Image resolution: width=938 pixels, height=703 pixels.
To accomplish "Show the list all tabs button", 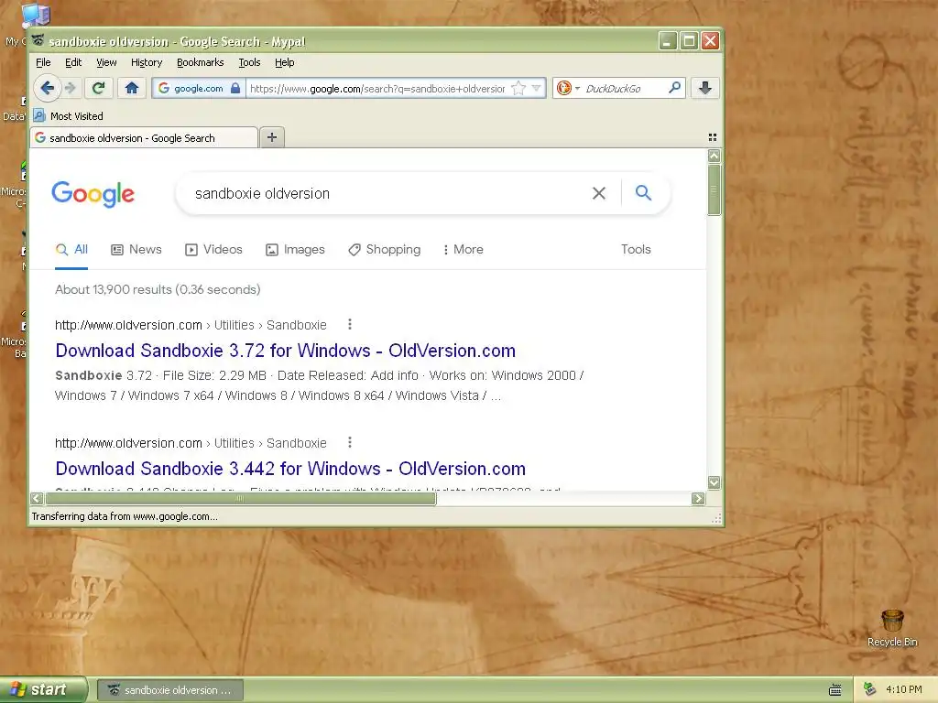I will click(x=712, y=137).
